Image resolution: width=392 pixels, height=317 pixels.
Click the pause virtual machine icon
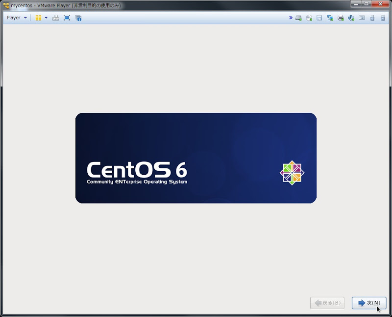tap(38, 18)
